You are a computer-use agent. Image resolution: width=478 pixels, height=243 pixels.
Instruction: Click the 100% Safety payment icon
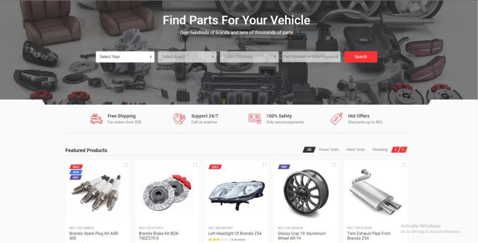(255, 119)
